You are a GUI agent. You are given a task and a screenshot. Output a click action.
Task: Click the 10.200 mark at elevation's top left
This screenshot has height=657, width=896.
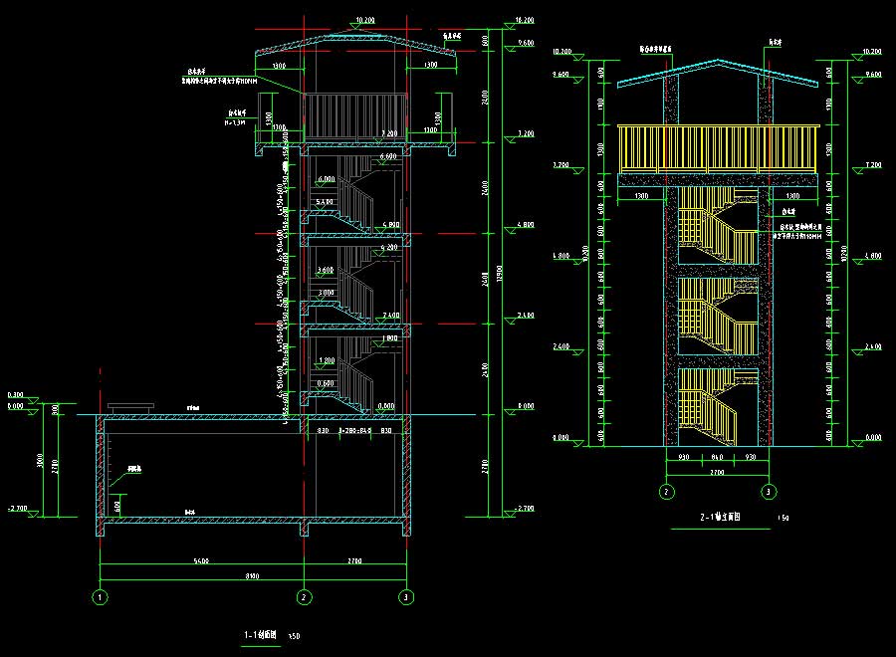coord(562,52)
